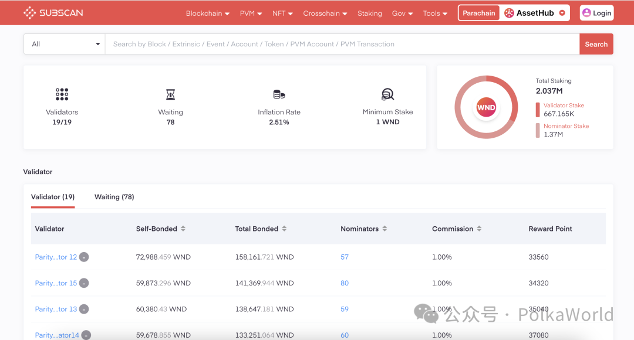This screenshot has width=634, height=340.
Task: Click the badge icon next to Parity...tor 13
Action: click(x=84, y=309)
